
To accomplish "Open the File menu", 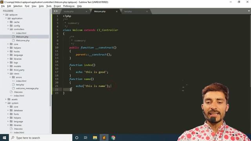I will (x=3, y=6).
